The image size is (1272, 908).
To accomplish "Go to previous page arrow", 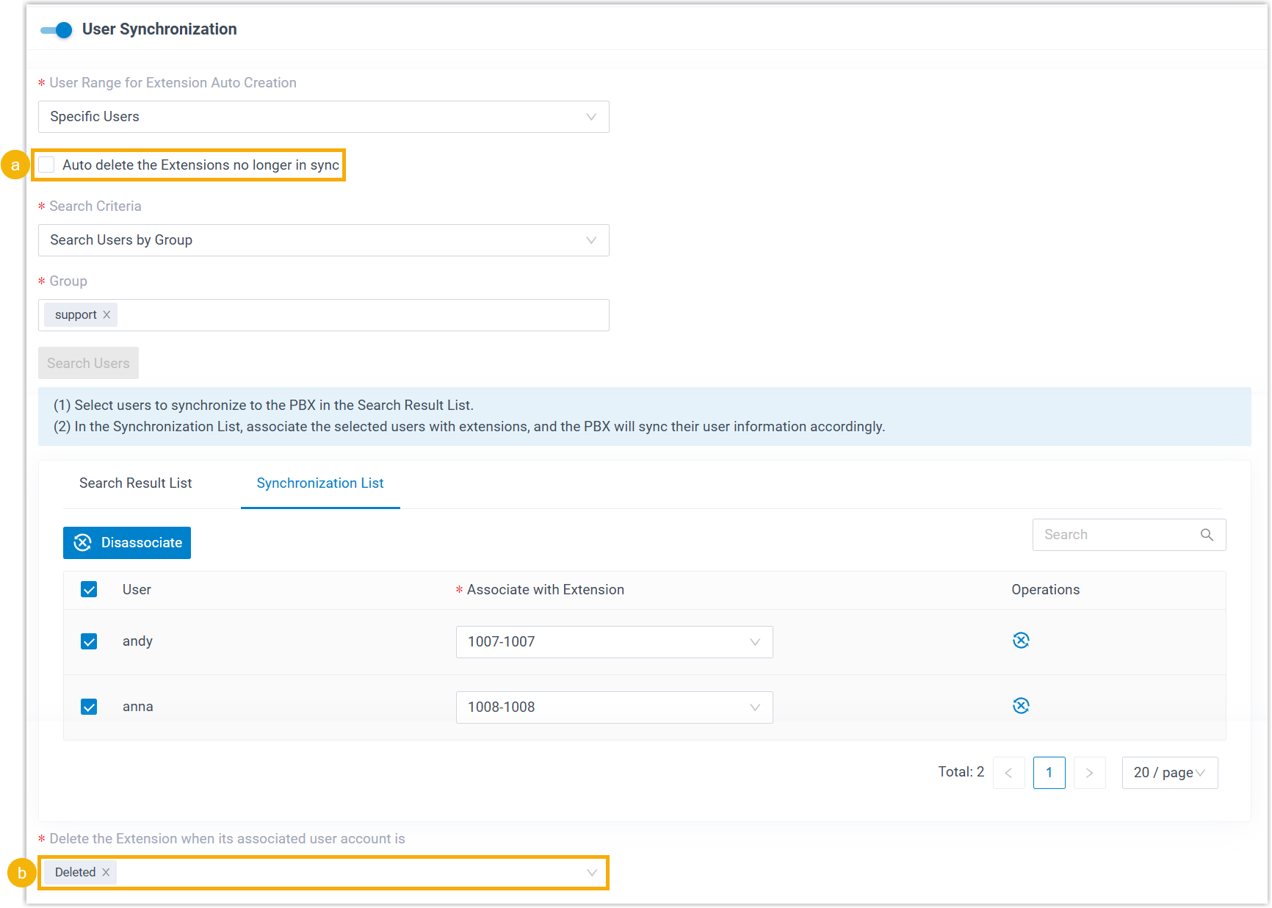I will [1008, 773].
